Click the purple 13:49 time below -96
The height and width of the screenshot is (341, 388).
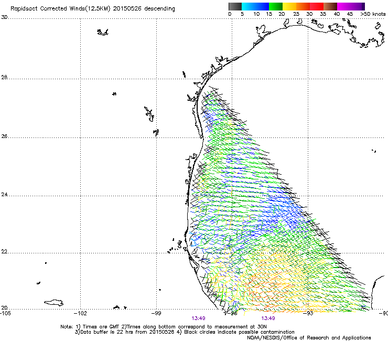pyautogui.click(x=198, y=318)
